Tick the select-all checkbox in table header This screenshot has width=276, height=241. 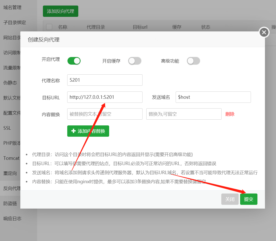tap(49, 27)
